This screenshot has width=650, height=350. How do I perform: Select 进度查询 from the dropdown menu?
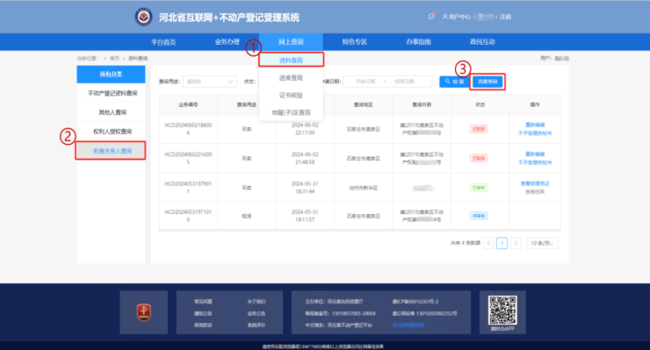(291, 78)
